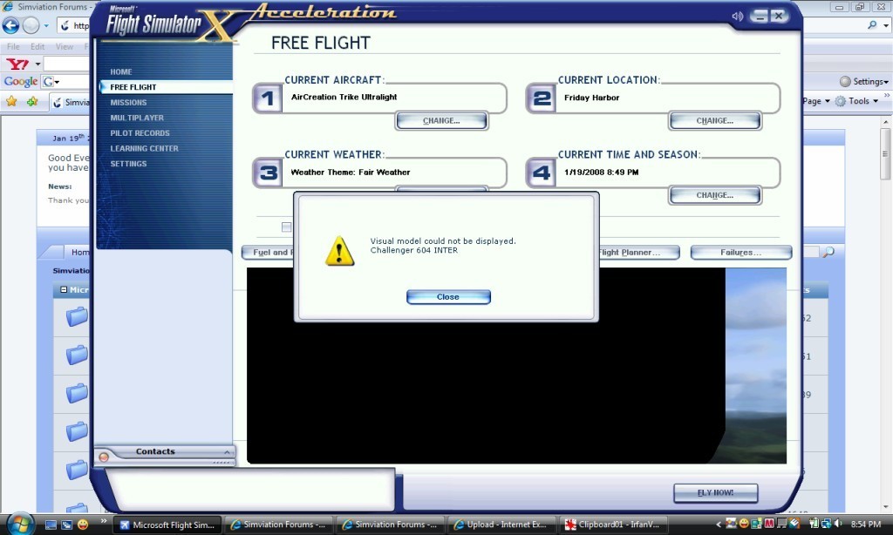Click the Internet Explorer vertical scrollbar thumb
The image size is (893, 535).
click(884, 153)
